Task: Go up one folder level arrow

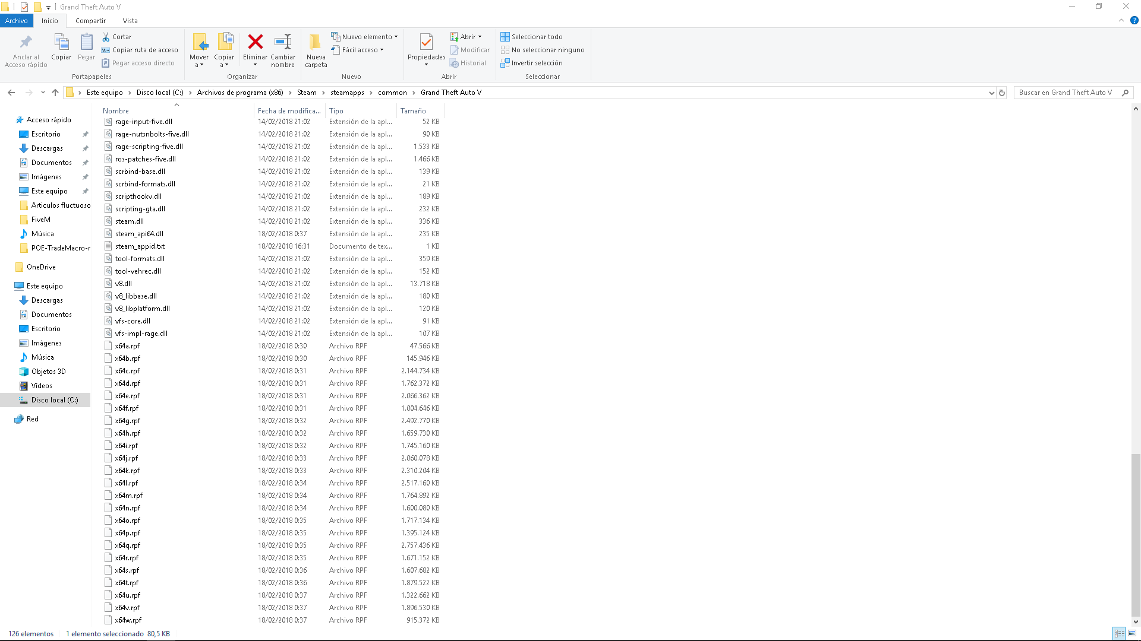Action: 55,93
